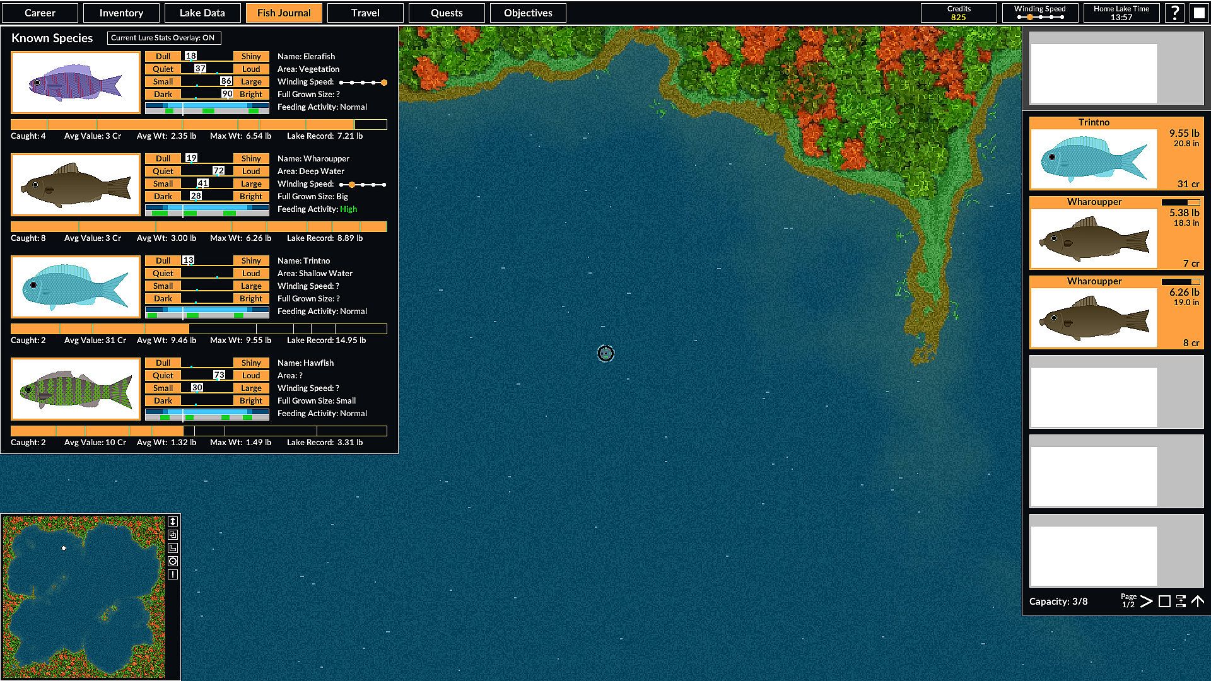Click the minimap resize arrows icon
1211x681 pixels.
click(x=173, y=521)
